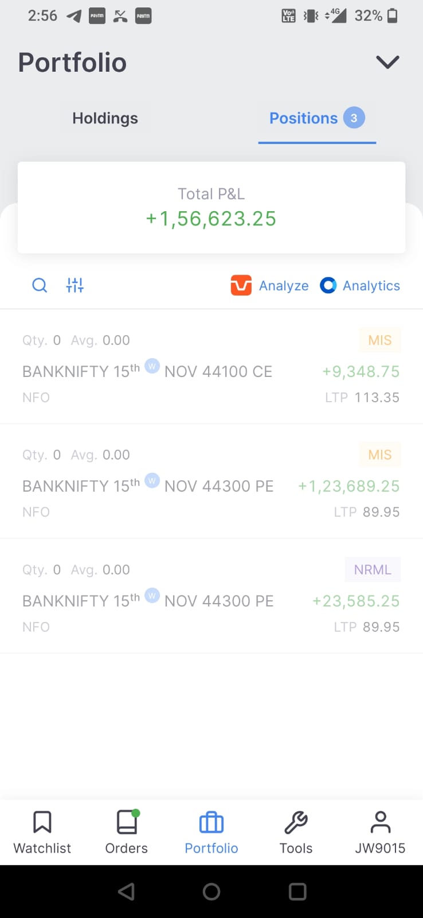Screen dimensions: 423x918
Task: Tap the Portfolio briefcase icon
Action: (211, 822)
